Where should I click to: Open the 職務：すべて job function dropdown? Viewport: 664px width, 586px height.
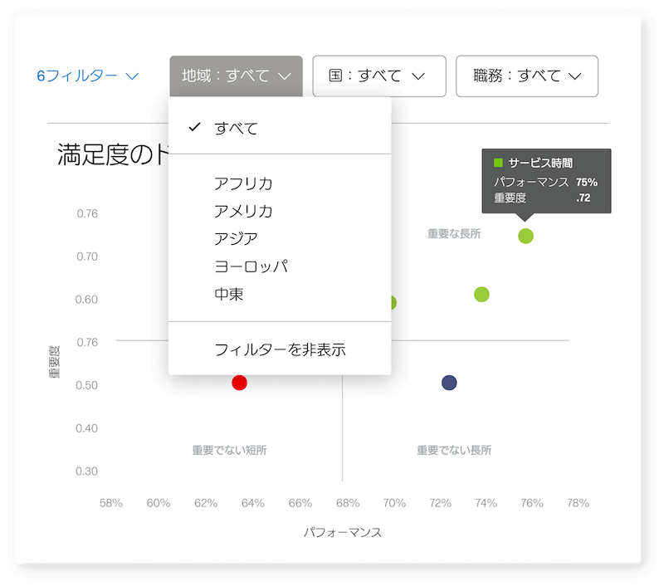pyautogui.click(x=527, y=76)
